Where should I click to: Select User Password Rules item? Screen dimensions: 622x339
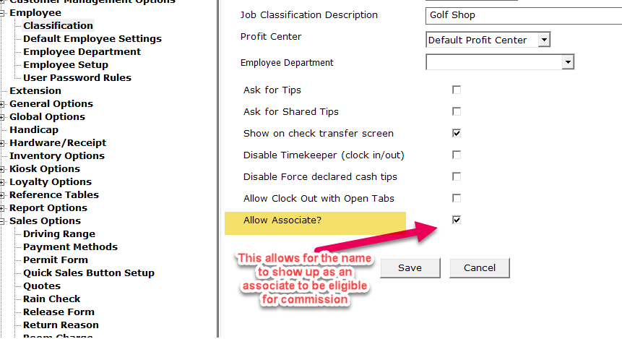77,78
